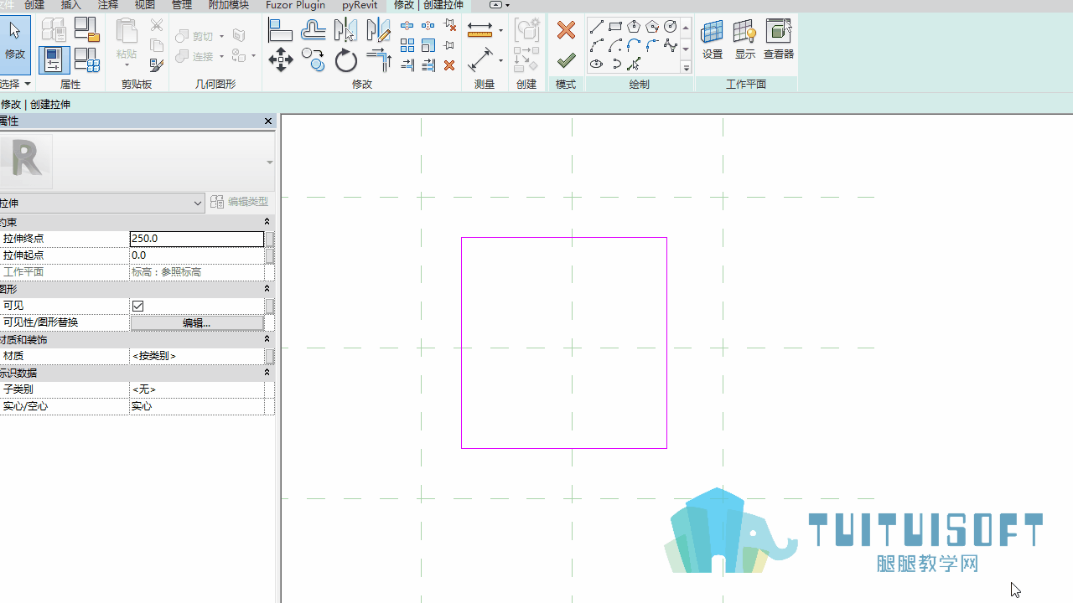The width and height of the screenshot is (1073, 603).
Task: Open the Fuzor Plugin tab
Action: (x=296, y=5)
